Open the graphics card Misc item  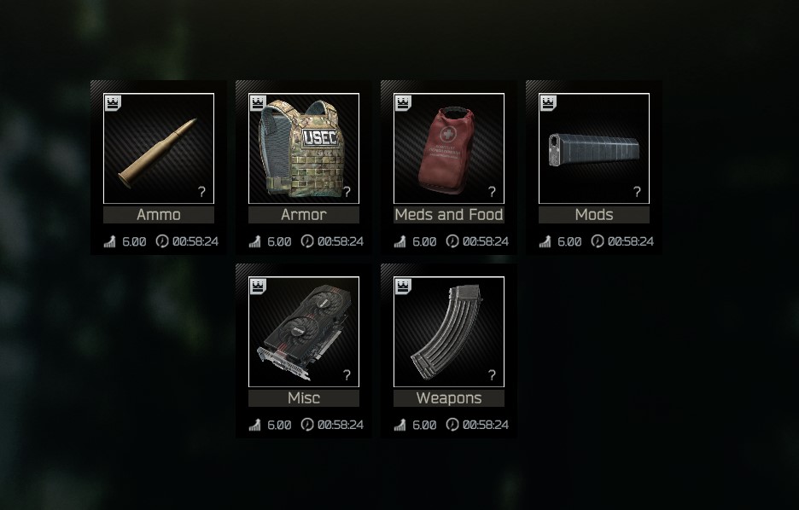click(304, 332)
